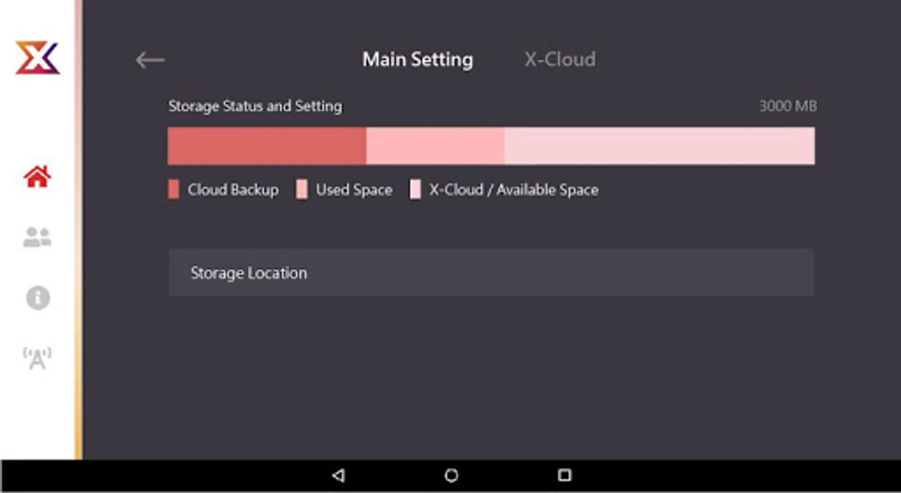Click the Used Space segment of storage bar
The width and height of the screenshot is (901, 493).
435,146
